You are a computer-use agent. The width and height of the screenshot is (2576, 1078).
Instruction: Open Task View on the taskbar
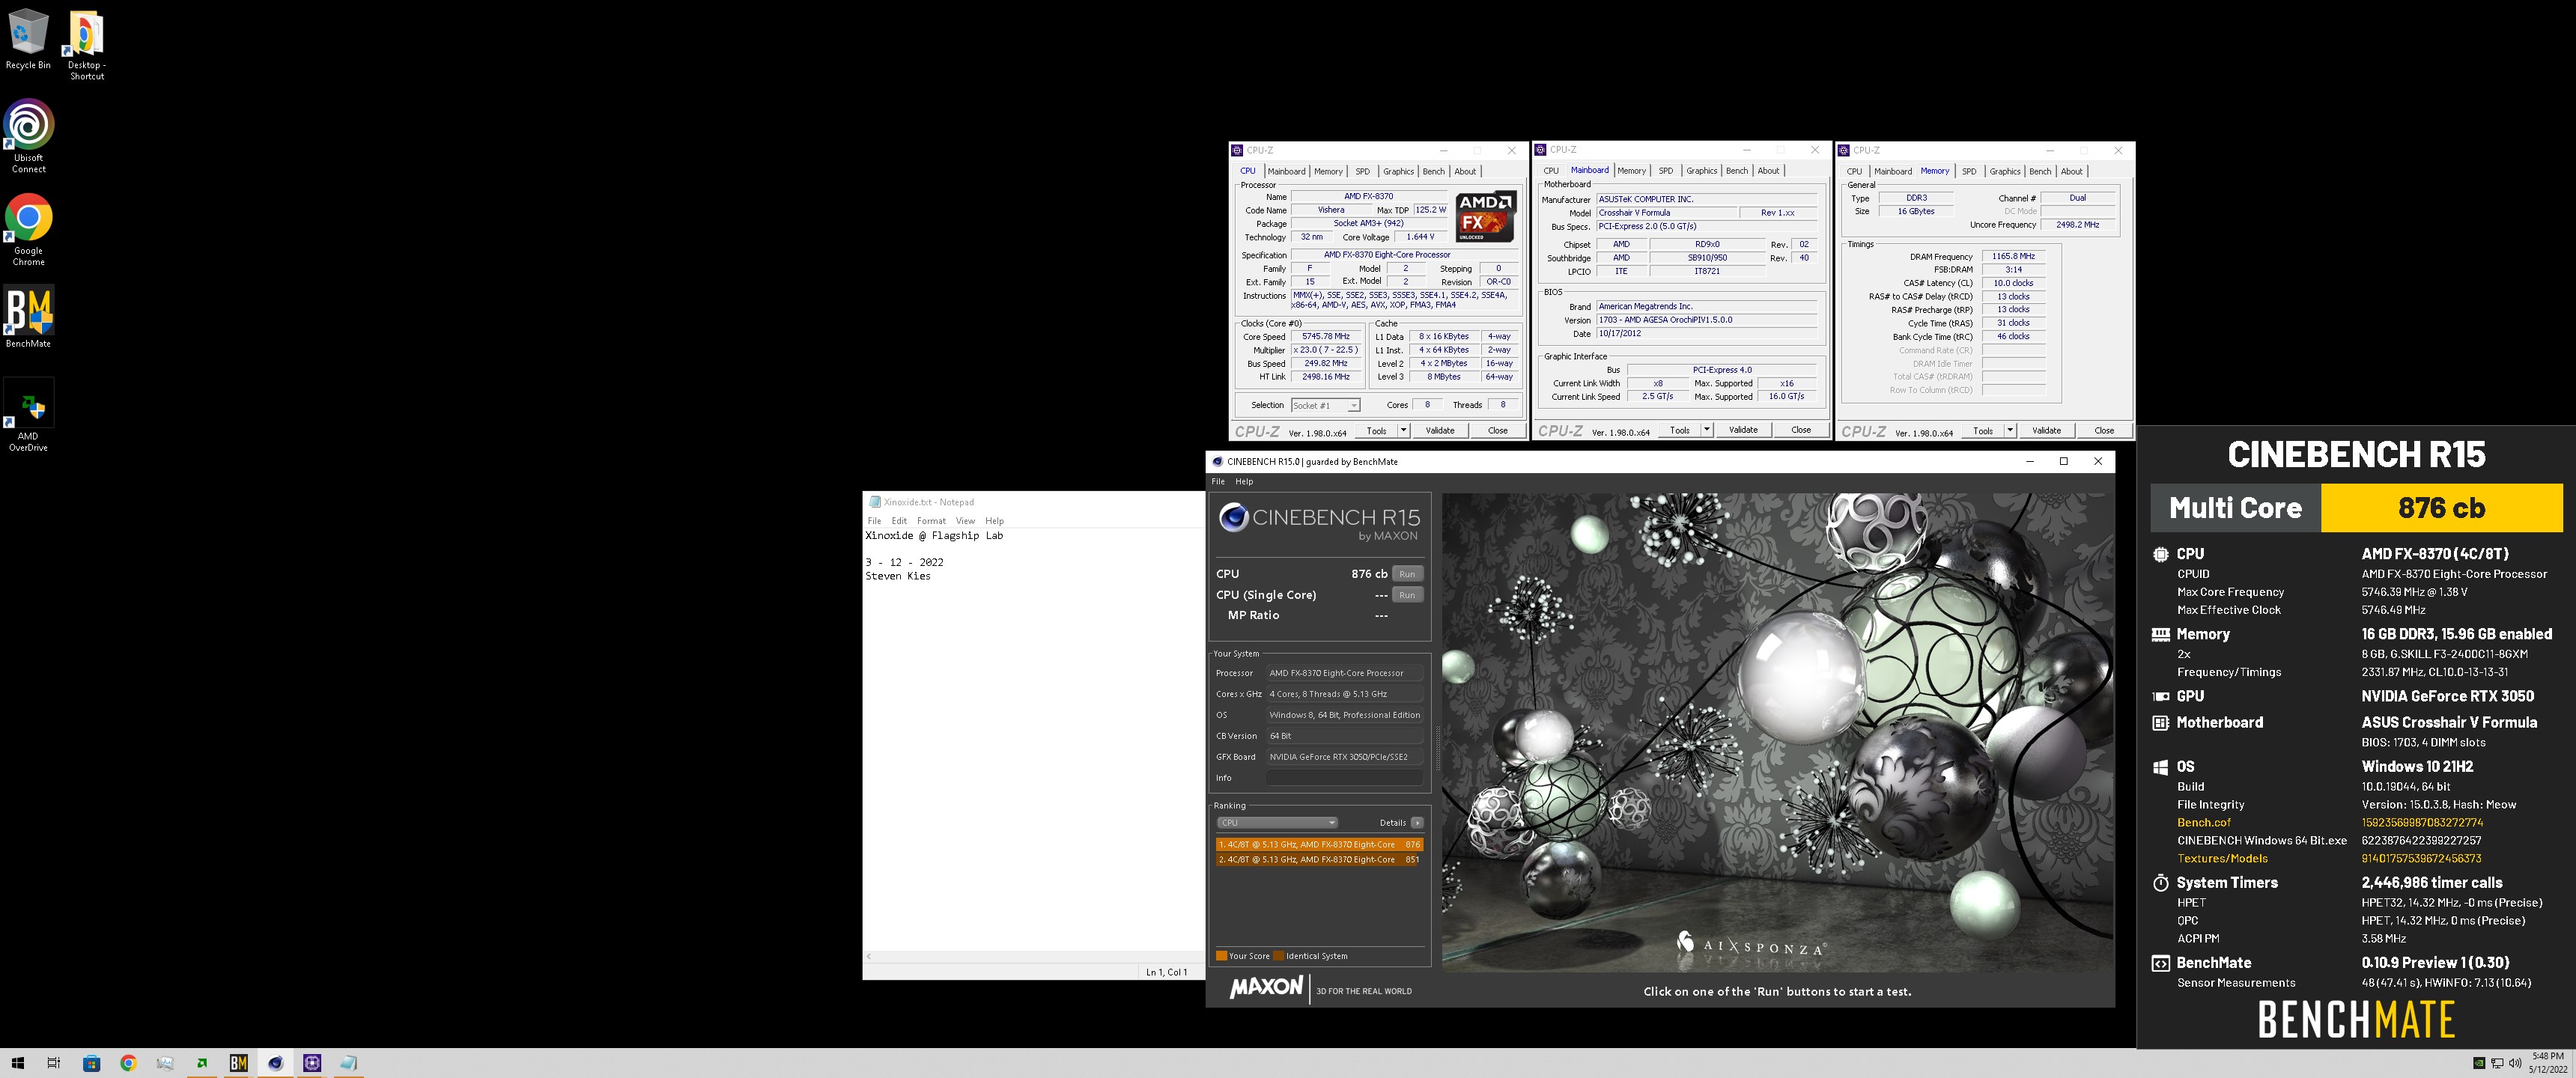tap(54, 1063)
